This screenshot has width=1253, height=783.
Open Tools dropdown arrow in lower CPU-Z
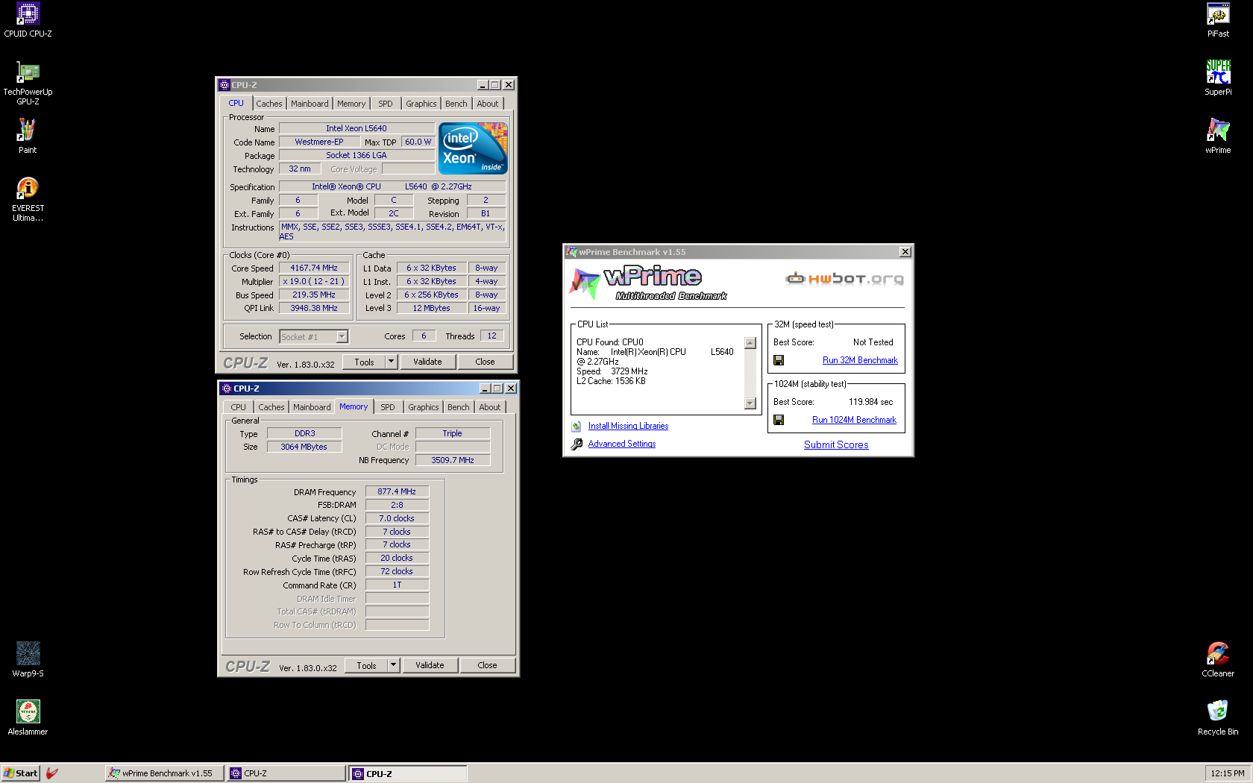pyautogui.click(x=393, y=665)
